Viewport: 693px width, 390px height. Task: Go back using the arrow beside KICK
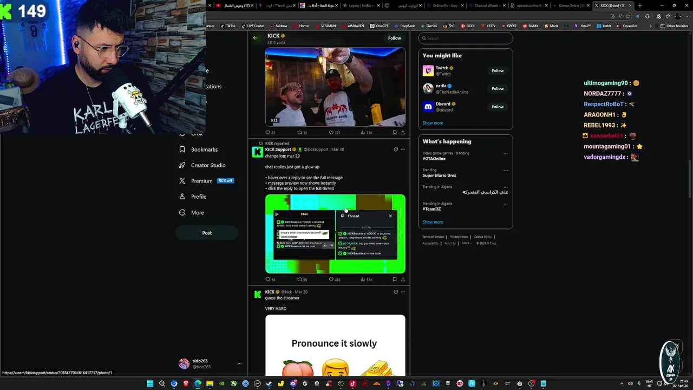(255, 38)
